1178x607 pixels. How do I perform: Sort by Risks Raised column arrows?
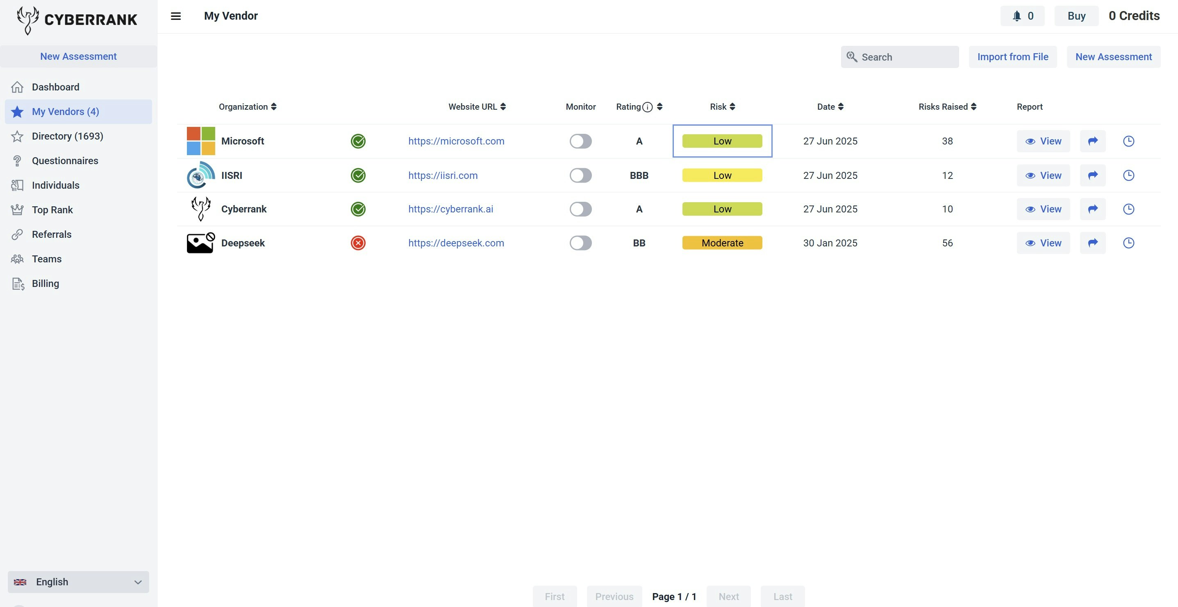click(x=973, y=107)
